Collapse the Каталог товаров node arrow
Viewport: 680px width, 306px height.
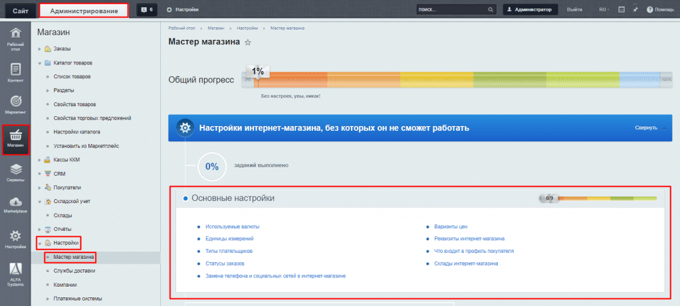[39, 63]
